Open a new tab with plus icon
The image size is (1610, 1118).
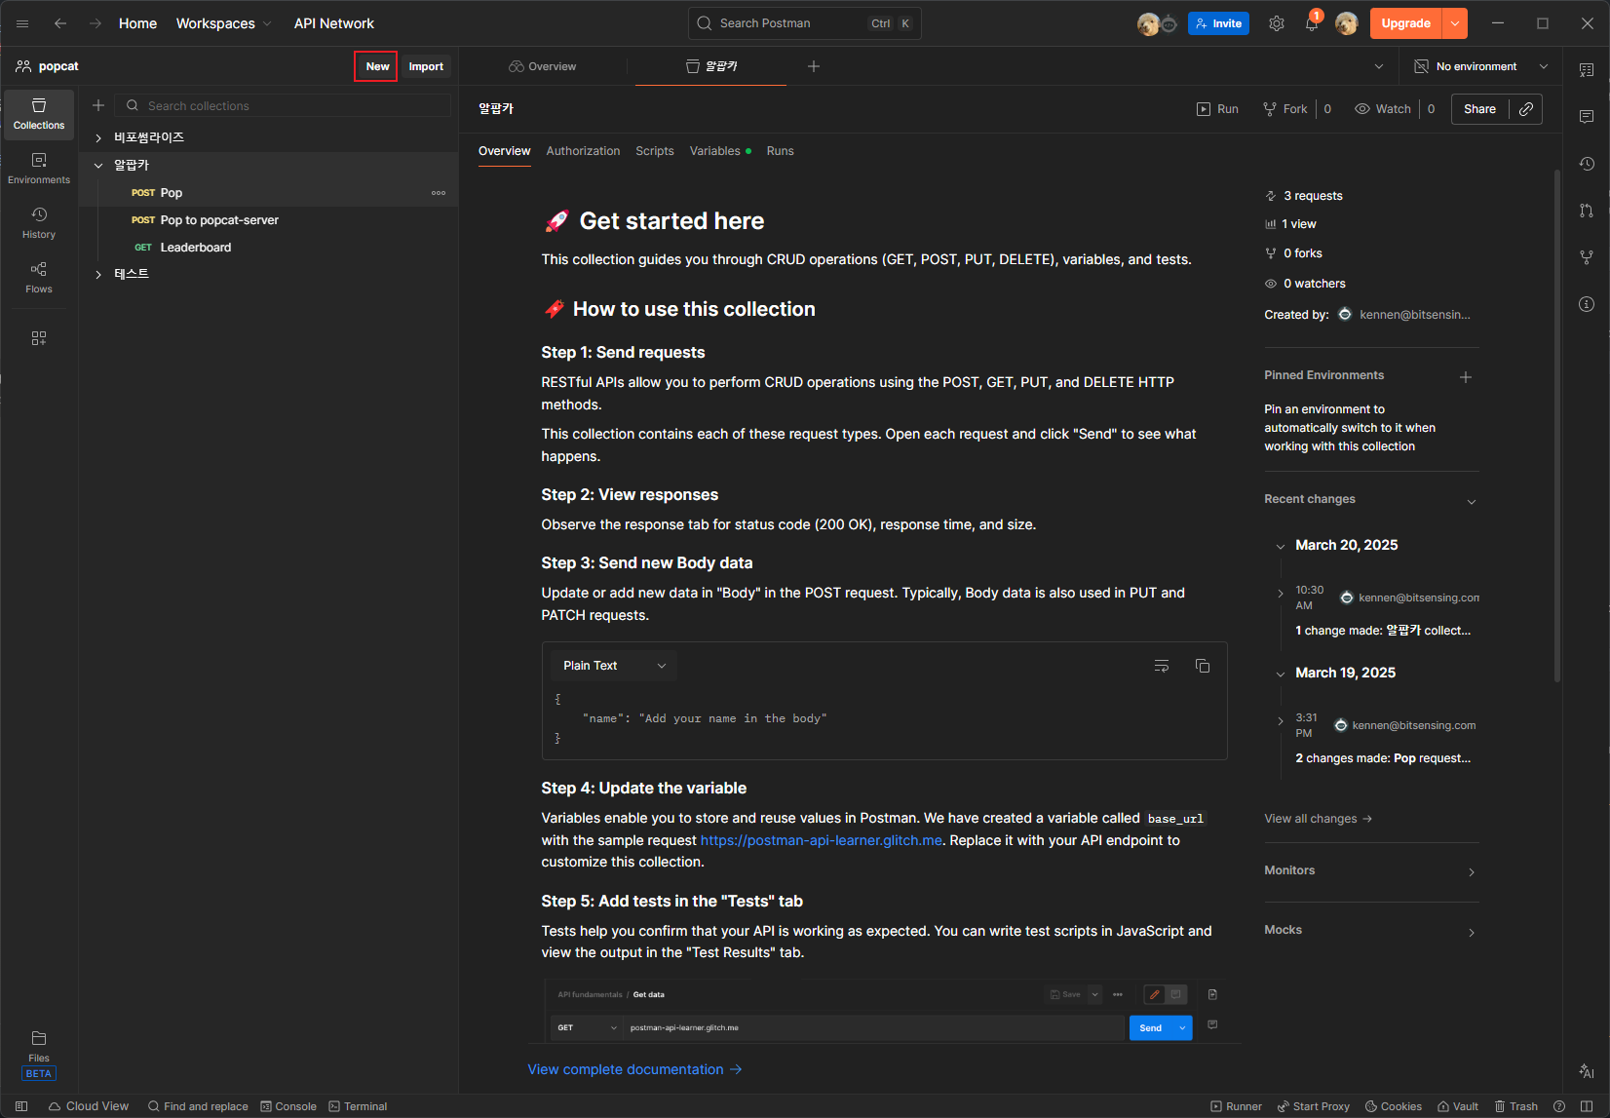pos(814,66)
